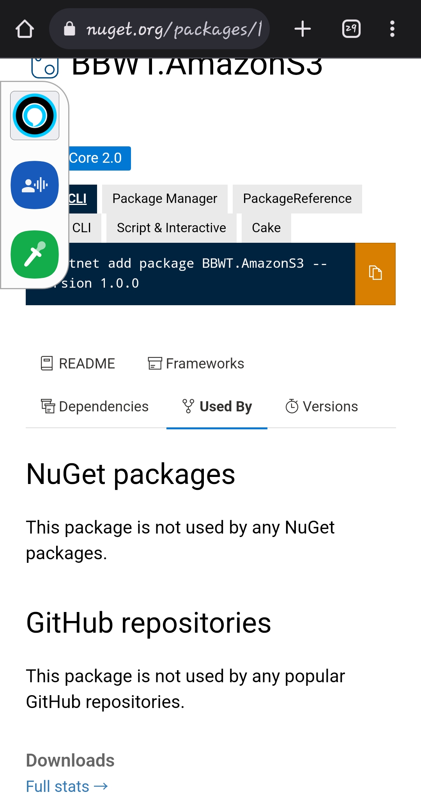Open the README section tab
The image size is (421, 797).
[78, 363]
